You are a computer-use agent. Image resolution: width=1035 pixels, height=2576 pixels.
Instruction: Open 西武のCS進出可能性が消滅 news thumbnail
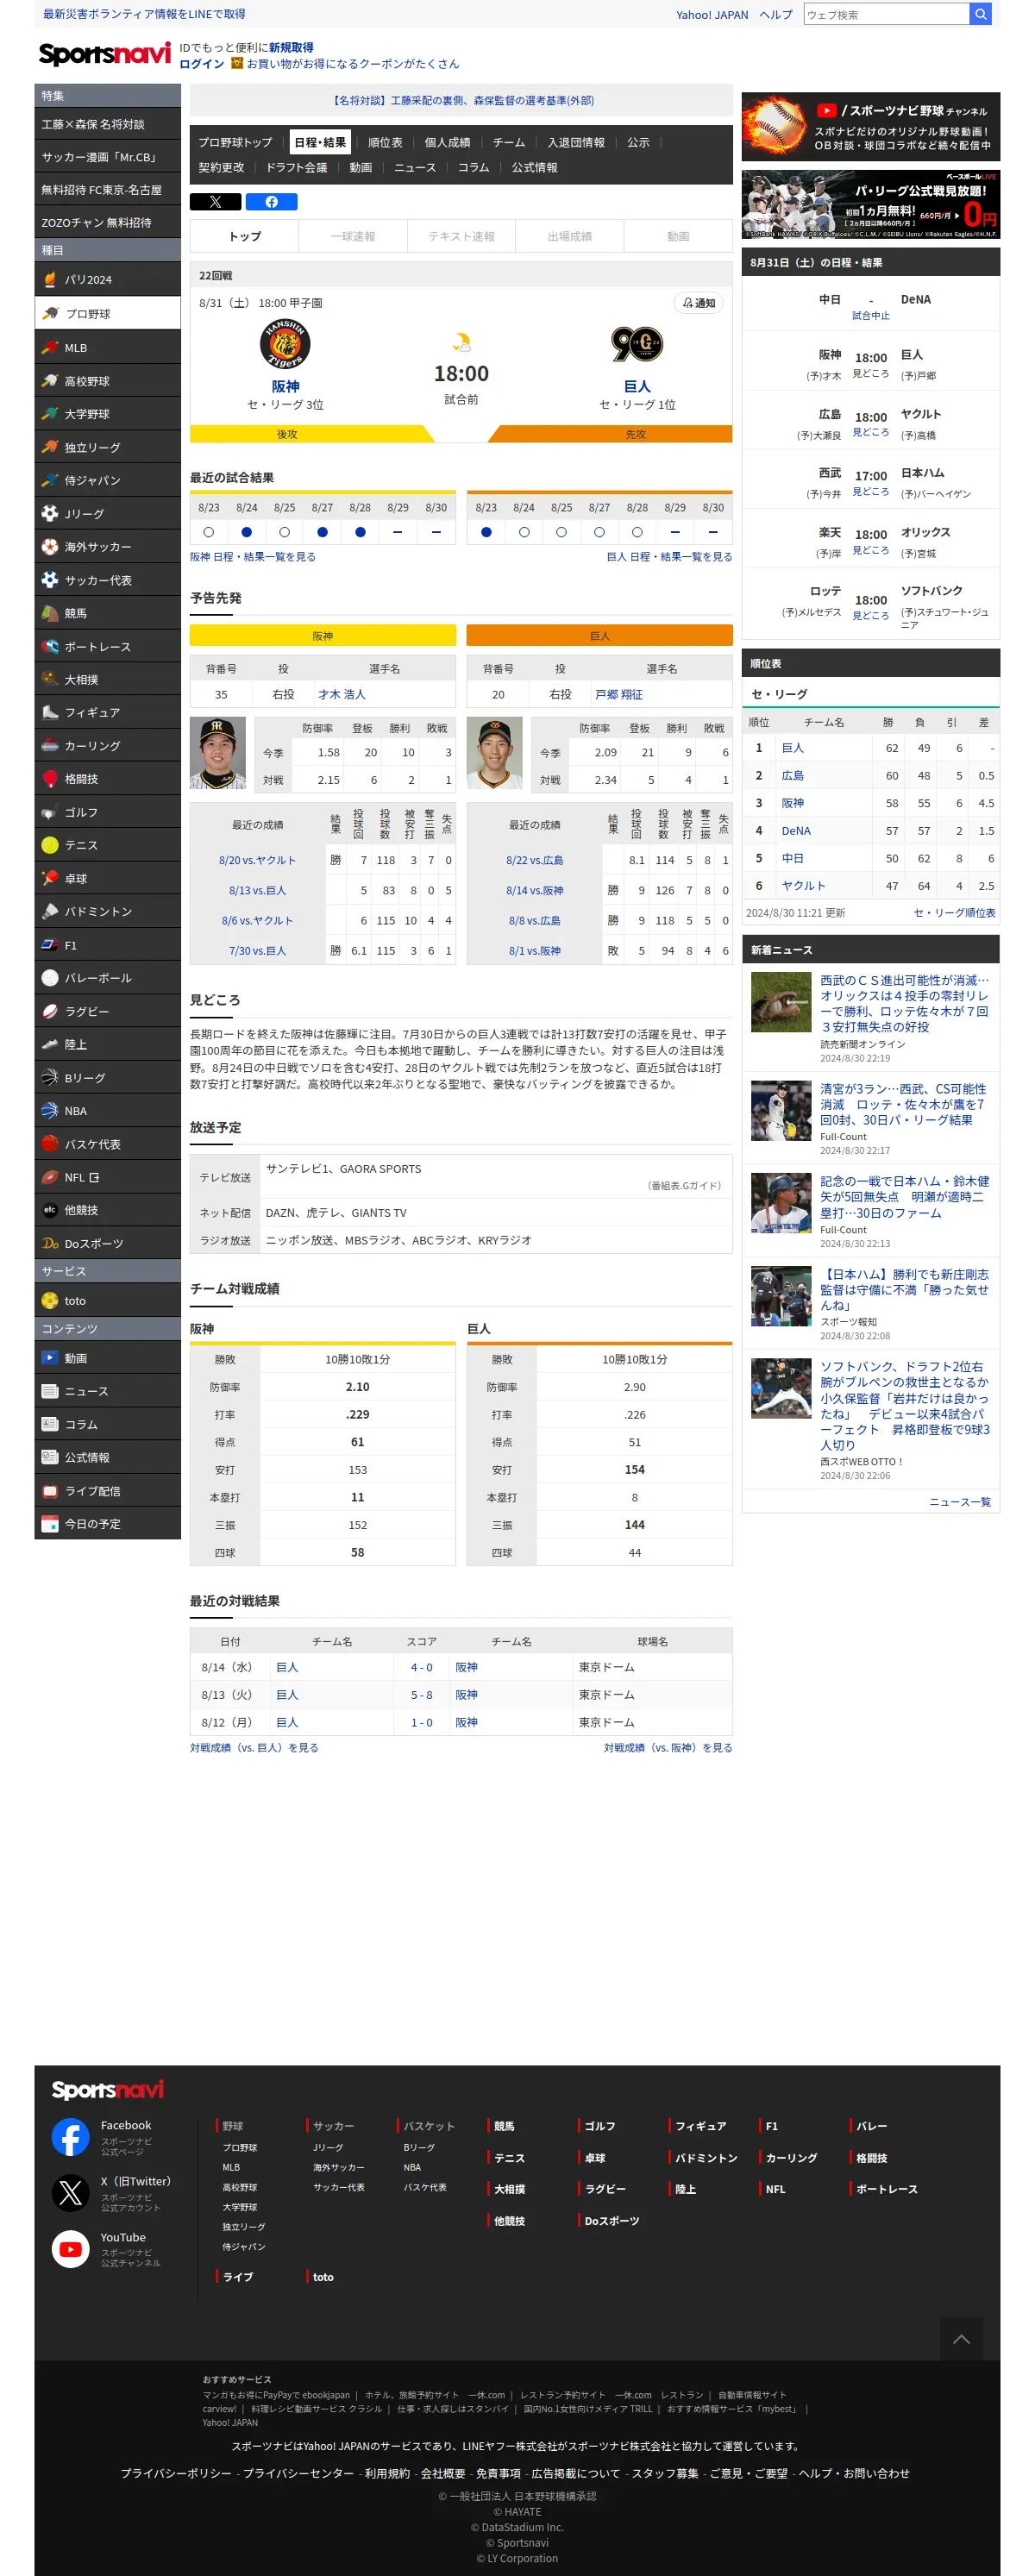781,1001
